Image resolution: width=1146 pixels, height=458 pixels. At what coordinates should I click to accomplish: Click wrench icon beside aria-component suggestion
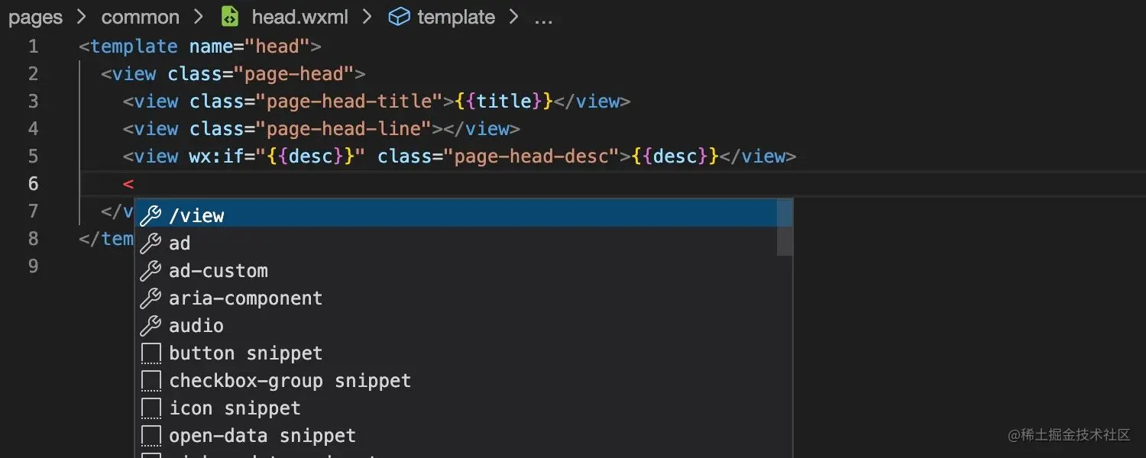[151, 298]
